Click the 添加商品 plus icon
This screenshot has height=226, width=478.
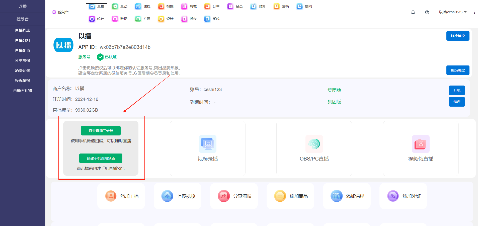[x=280, y=196]
